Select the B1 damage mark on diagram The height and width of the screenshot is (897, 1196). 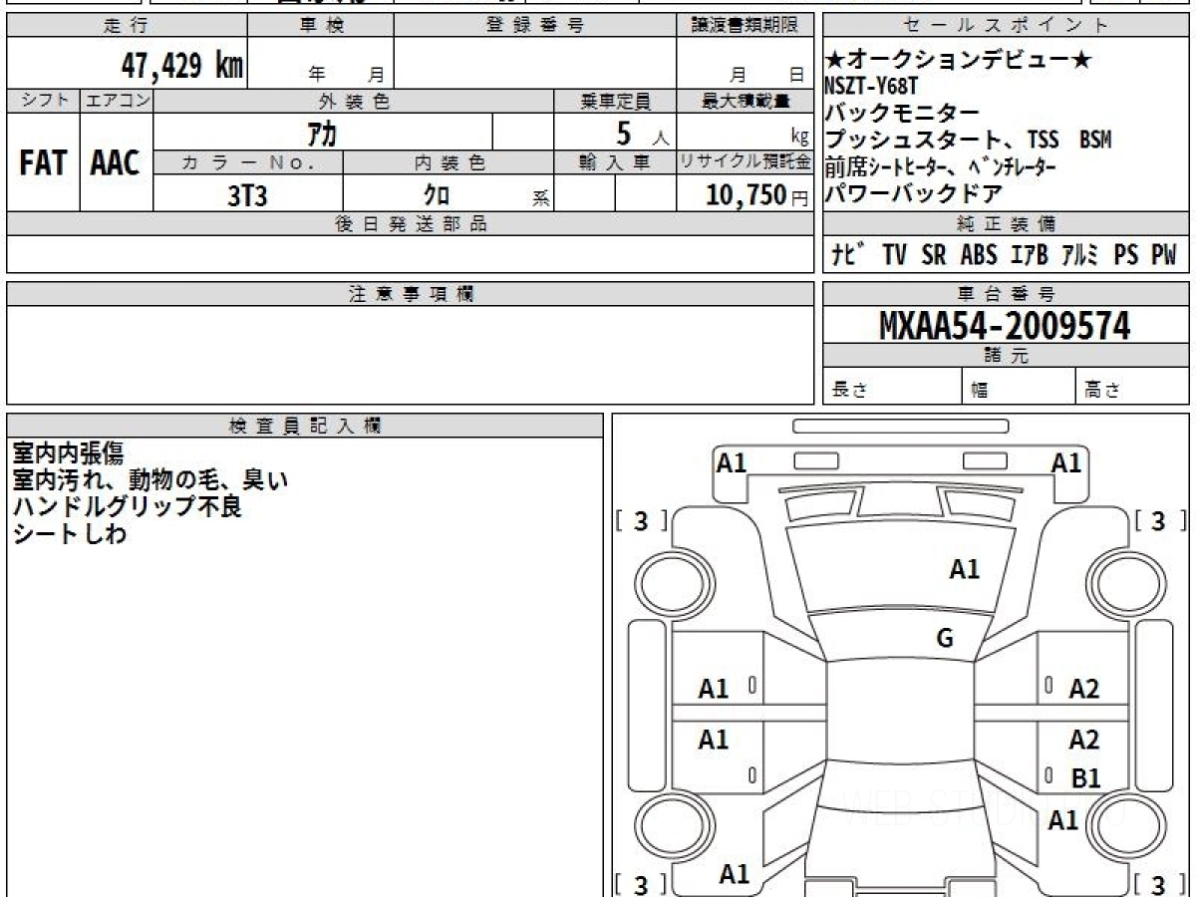(1085, 778)
